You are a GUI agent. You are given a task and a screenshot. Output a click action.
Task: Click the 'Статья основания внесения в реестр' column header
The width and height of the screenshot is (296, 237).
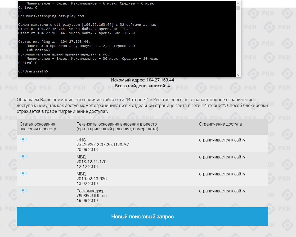click(38, 126)
